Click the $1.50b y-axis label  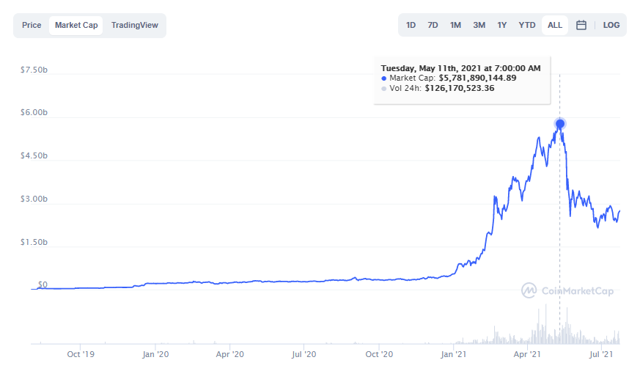34,242
